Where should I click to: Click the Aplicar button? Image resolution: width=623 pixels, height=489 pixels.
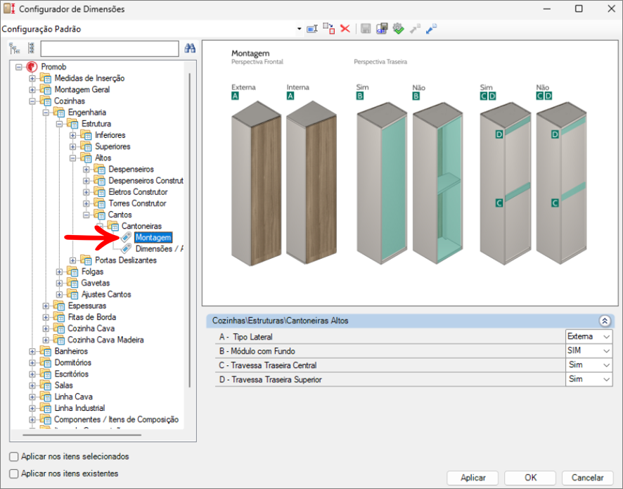[473, 478]
